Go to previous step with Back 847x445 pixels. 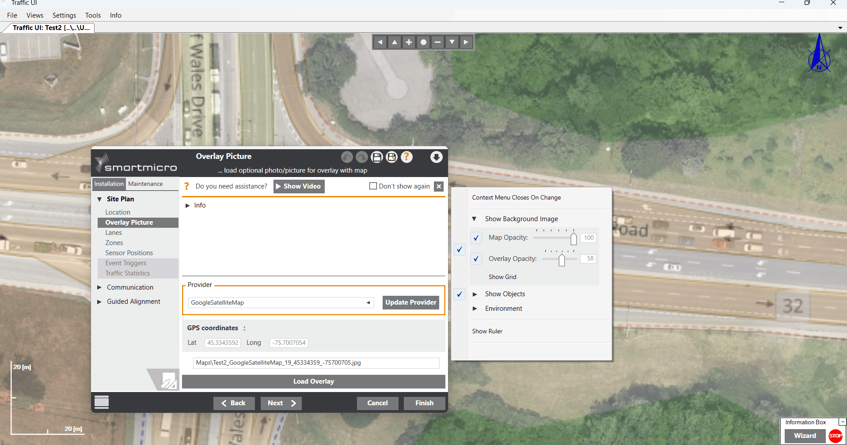click(x=234, y=403)
